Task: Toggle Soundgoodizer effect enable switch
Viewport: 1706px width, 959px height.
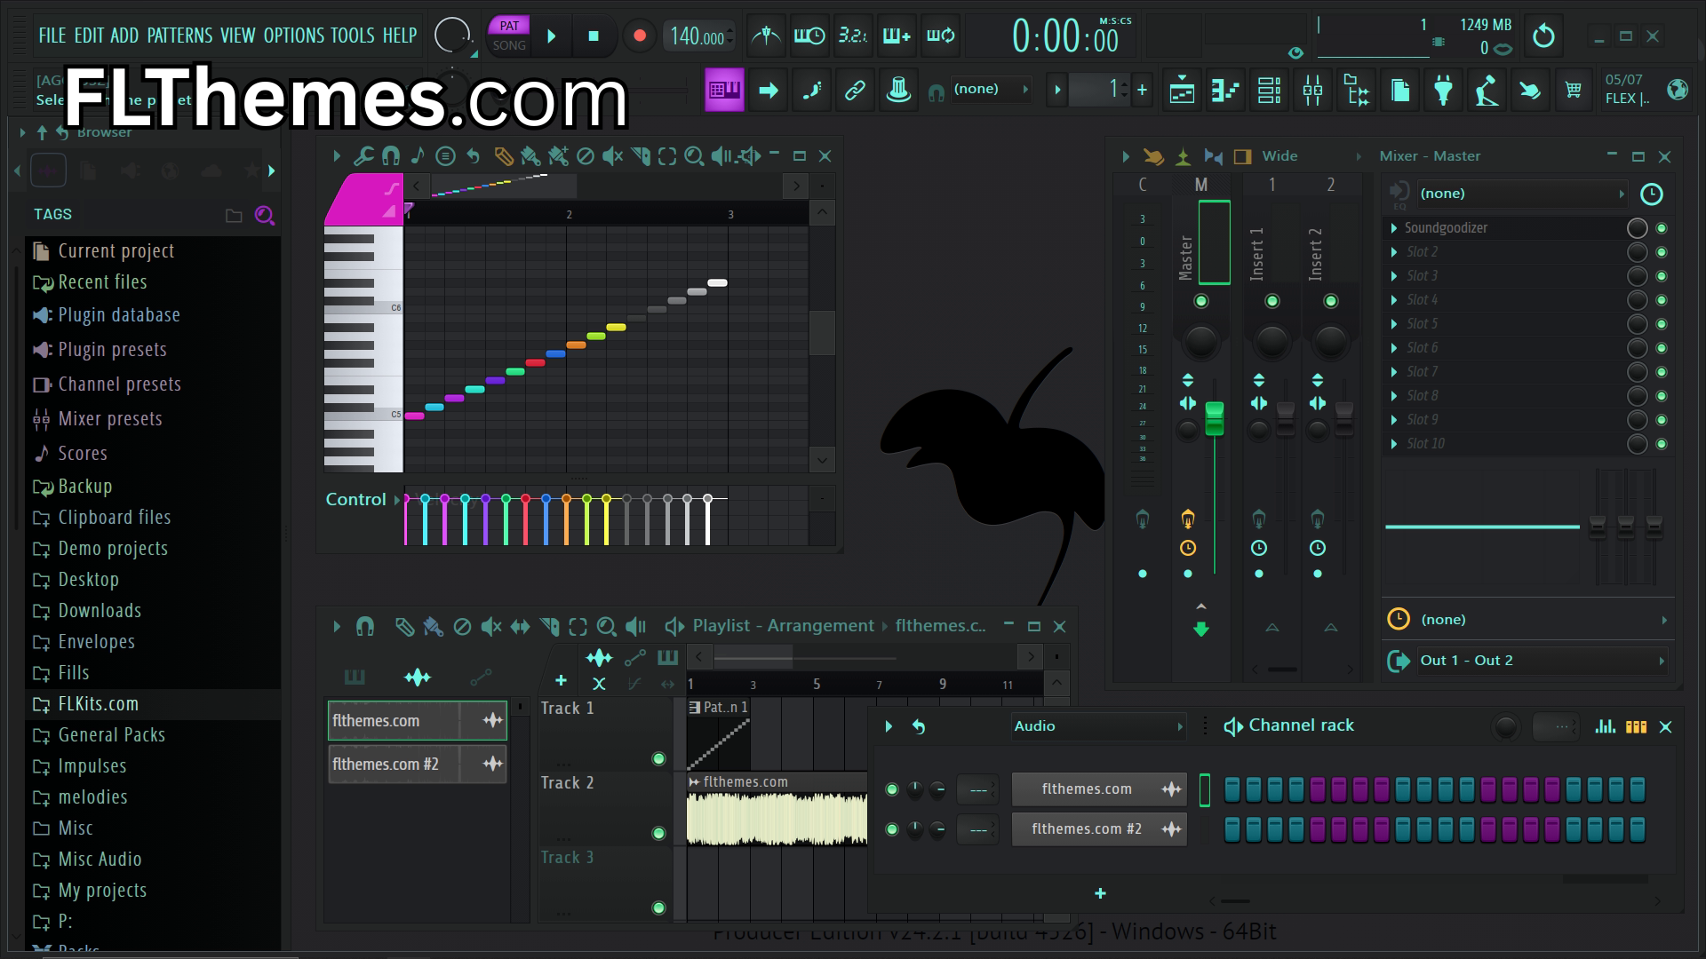Action: point(1661,228)
